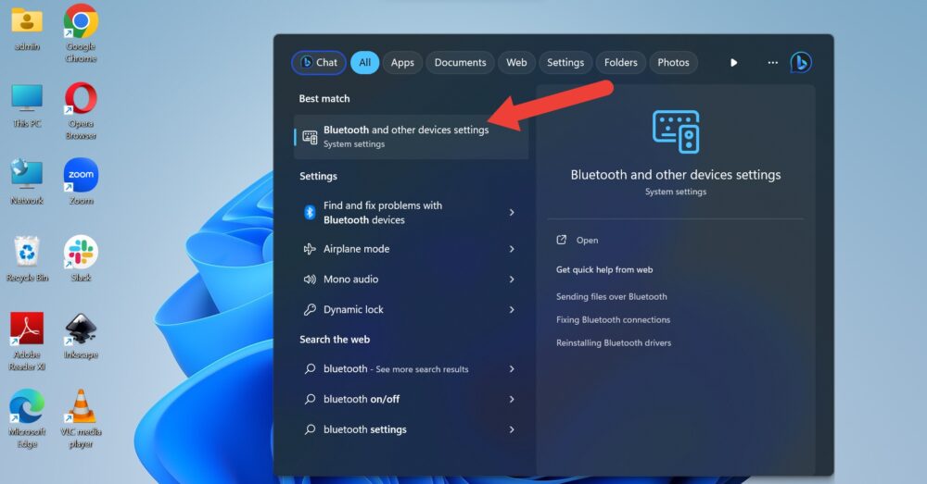Open the Reinstalling Bluetooth drivers link

[x=614, y=343]
